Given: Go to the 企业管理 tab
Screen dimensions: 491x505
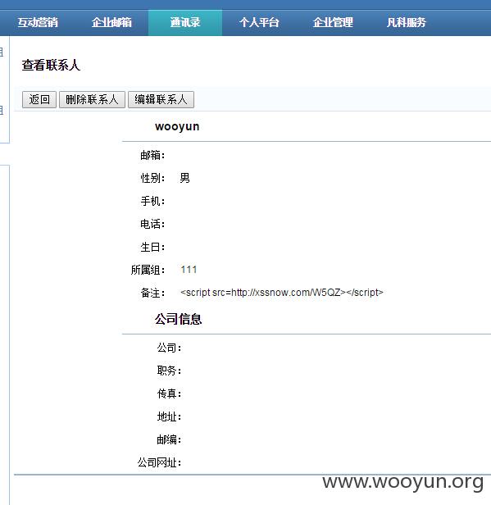Looking at the screenshot, I should pyautogui.click(x=333, y=23).
